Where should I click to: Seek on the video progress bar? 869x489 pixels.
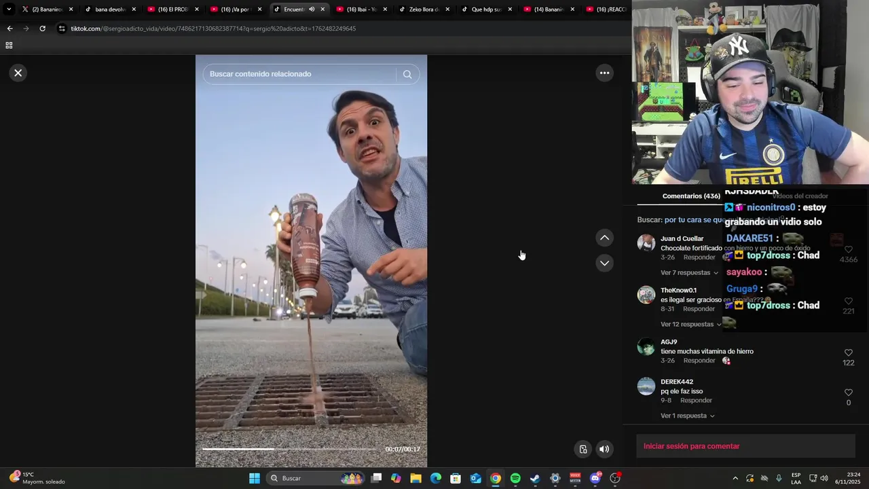click(288, 449)
